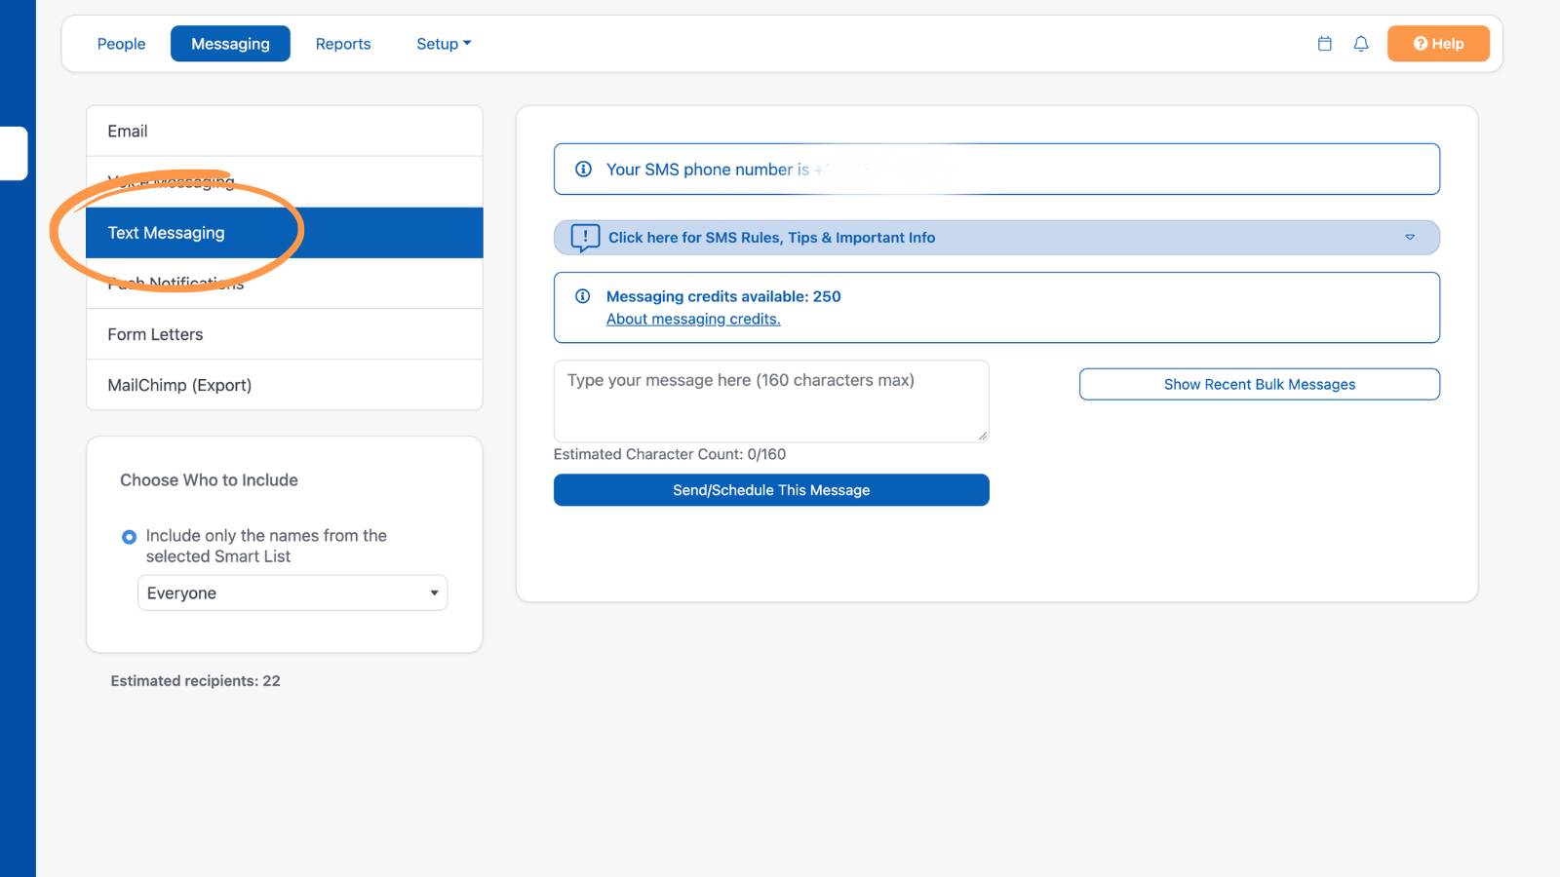The height and width of the screenshot is (877, 1560).
Task: Click info icon beside messaging credits
Action: coord(583,296)
